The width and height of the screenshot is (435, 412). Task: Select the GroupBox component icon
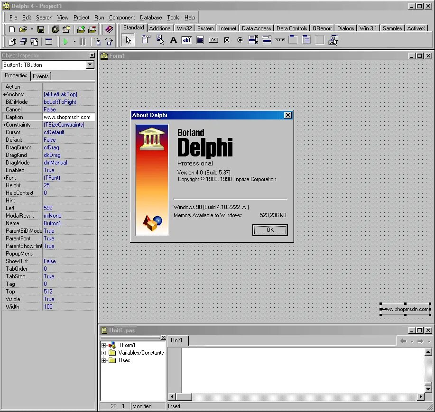pos(293,40)
